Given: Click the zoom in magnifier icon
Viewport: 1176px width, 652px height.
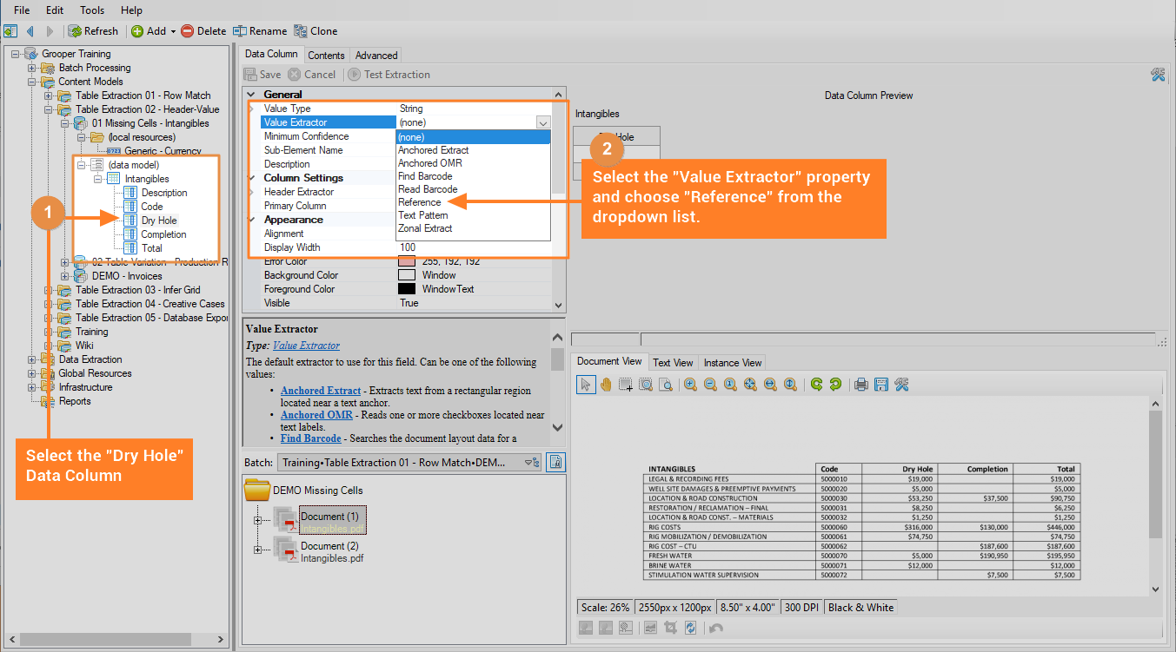Looking at the screenshot, I should (x=690, y=385).
